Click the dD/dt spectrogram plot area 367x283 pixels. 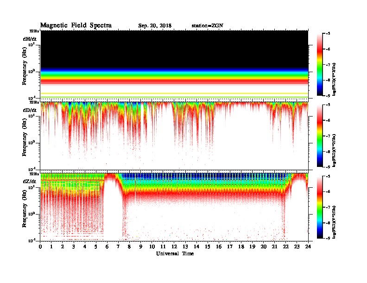pyautogui.click(x=174, y=136)
